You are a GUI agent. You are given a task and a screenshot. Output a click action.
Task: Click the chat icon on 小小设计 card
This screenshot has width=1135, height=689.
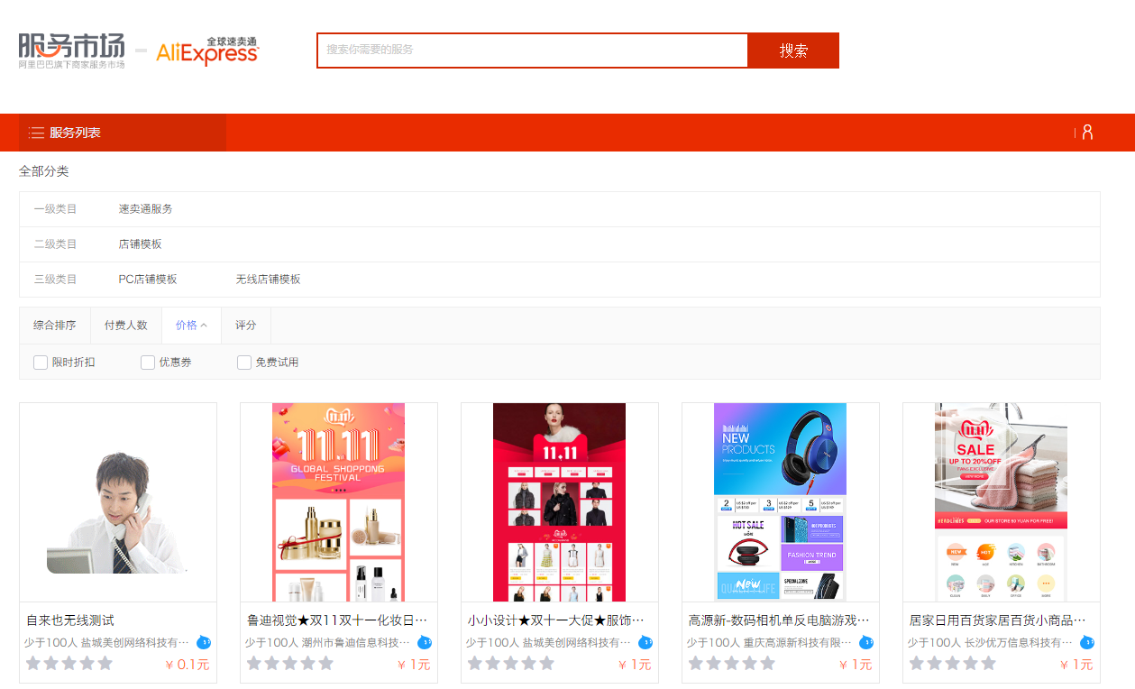point(645,643)
